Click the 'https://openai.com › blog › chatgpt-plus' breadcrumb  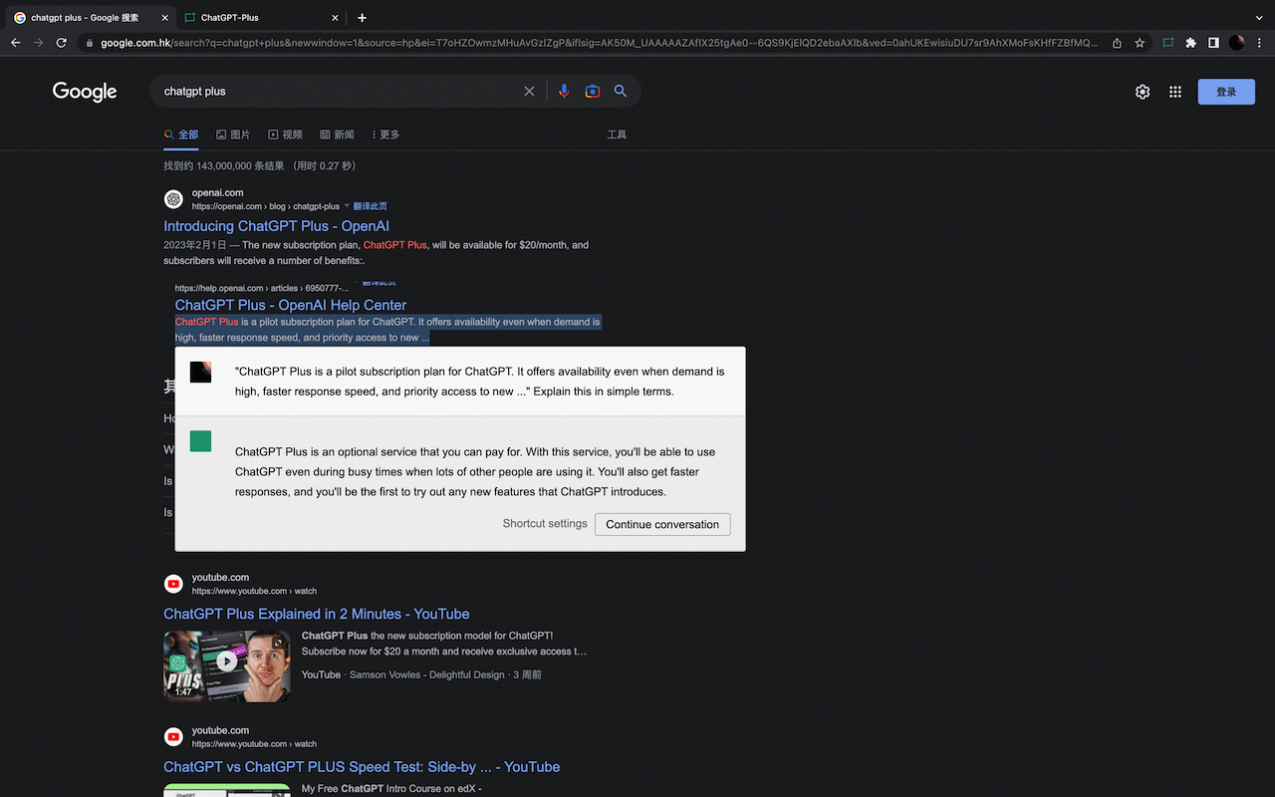click(x=266, y=206)
